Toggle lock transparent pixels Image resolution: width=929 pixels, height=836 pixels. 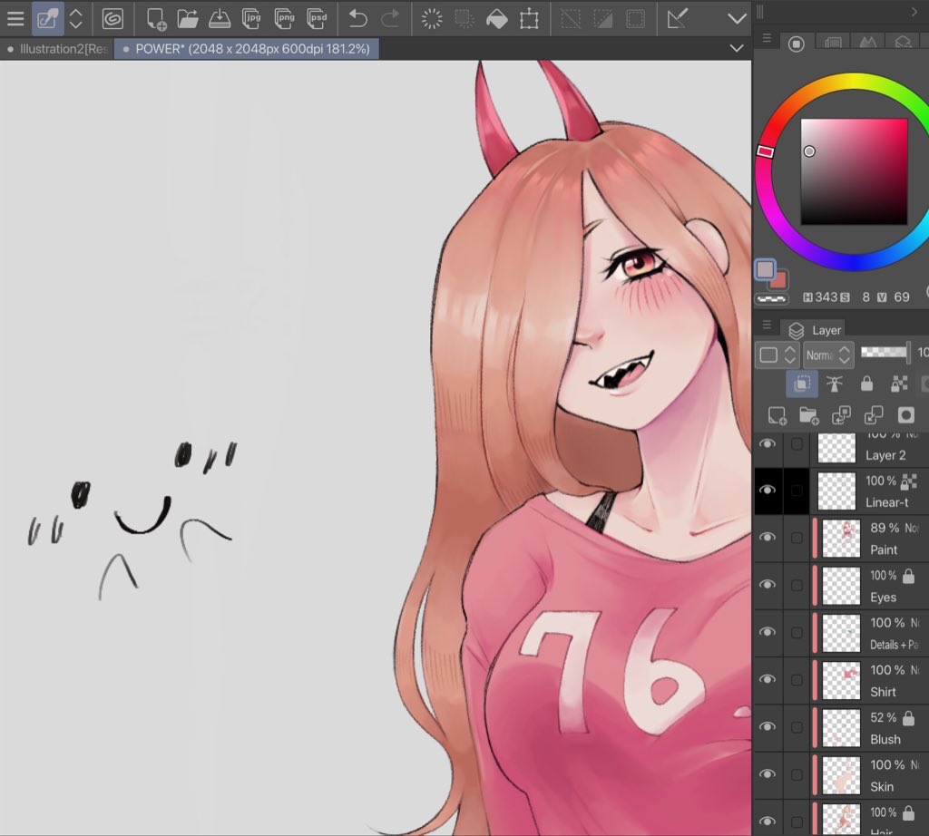click(x=899, y=384)
